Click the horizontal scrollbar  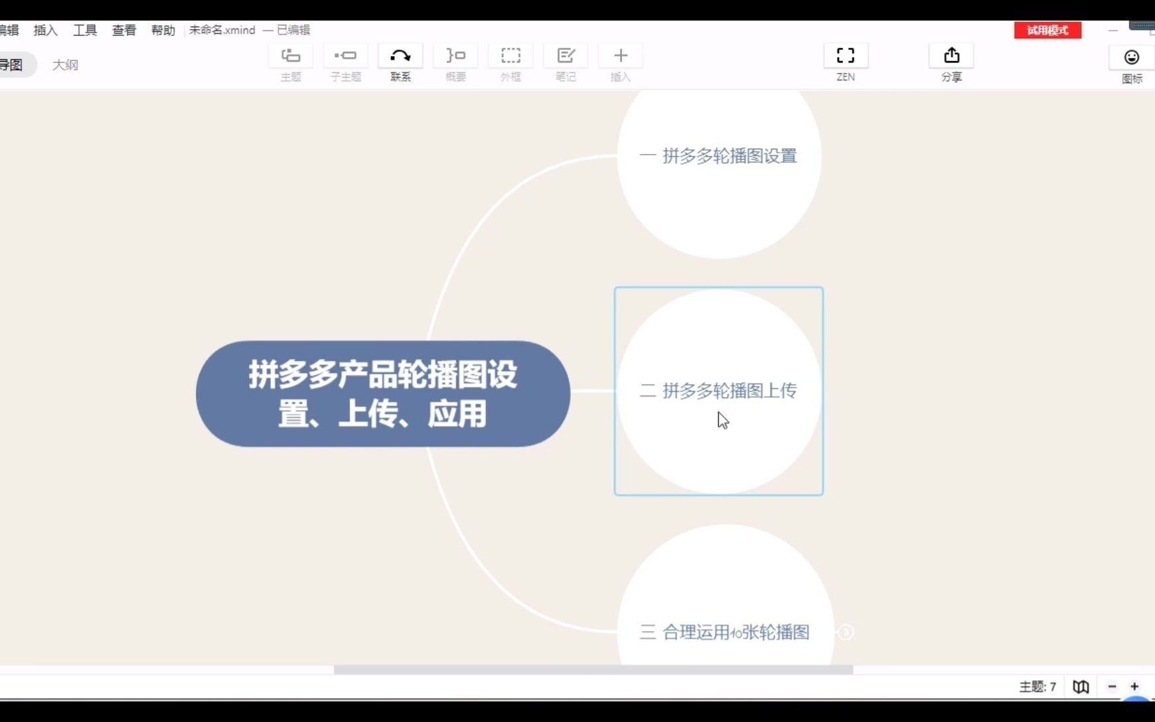593,670
